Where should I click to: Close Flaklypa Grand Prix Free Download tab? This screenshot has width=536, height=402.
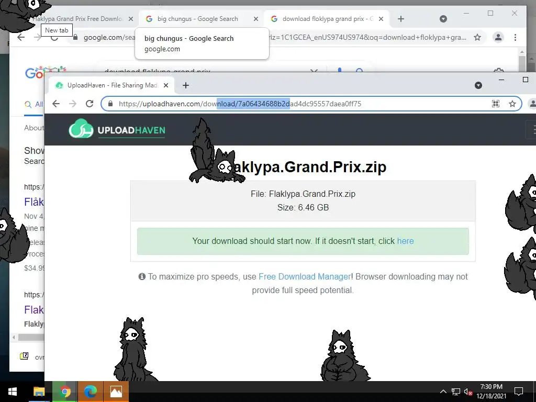tap(130, 19)
